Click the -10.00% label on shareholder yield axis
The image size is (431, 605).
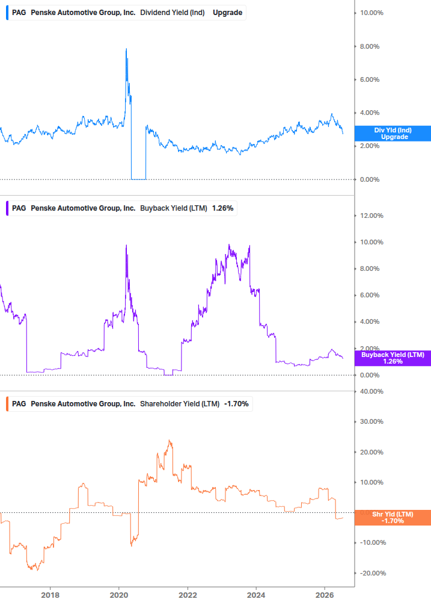(x=373, y=542)
